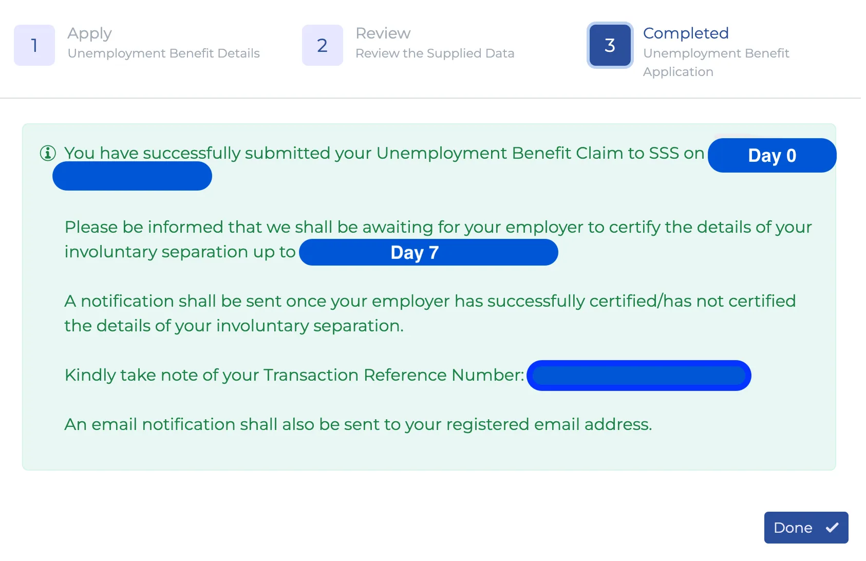Viewport: 866px width, 561px height.
Task: Click the 'successfully submitted' message line
Action: tap(384, 153)
